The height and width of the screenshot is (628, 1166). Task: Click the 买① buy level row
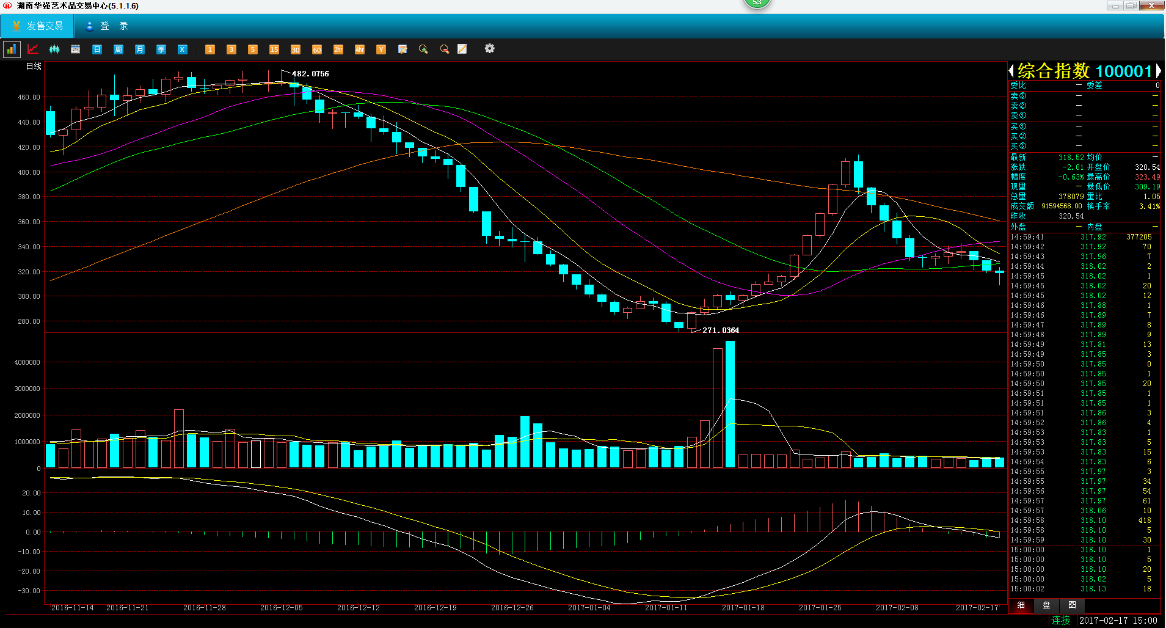click(x=1084, y=126)
